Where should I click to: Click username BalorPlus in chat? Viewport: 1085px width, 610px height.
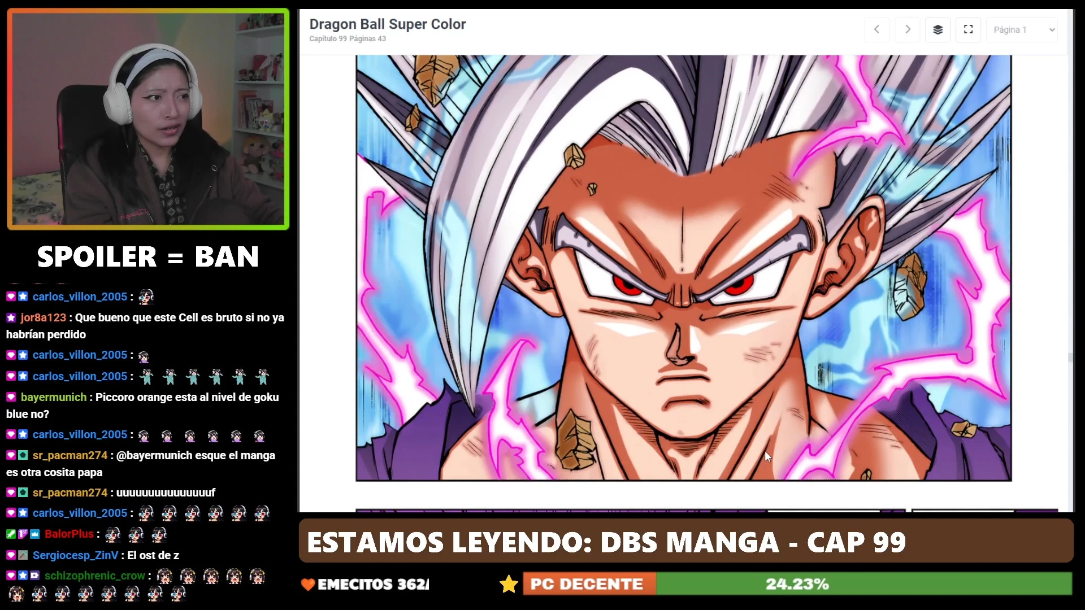pyautogui.click(x=69, y=534)
